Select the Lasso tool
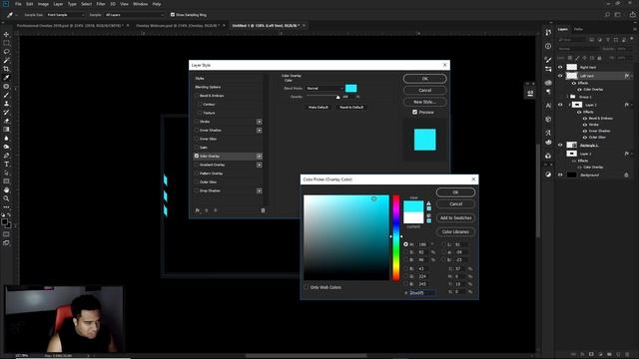 click(7, 52)
